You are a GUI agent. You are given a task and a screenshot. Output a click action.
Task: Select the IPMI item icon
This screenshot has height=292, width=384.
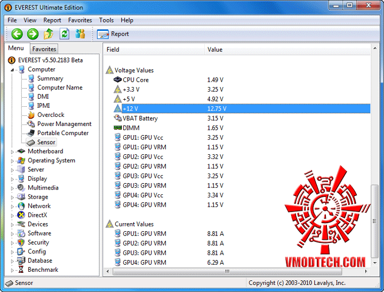[x=31, y=106]
